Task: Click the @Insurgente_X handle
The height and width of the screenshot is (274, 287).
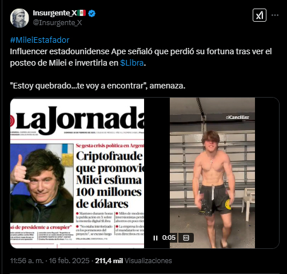Action: (57, 23)
